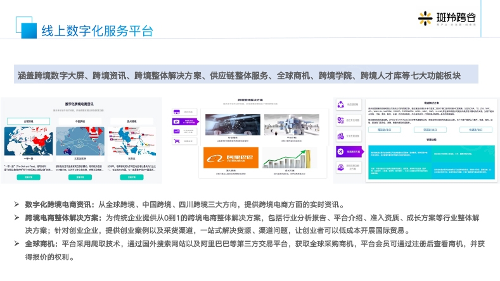Click the purple storefront icon in the solutions menu
The width and height of the screenshot is (500, 281).
177,112
